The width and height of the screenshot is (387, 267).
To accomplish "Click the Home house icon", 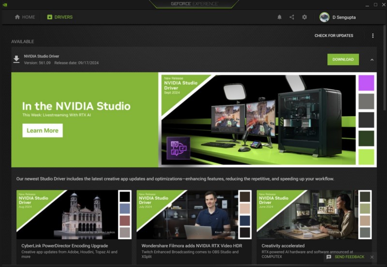I will [17, 17].
